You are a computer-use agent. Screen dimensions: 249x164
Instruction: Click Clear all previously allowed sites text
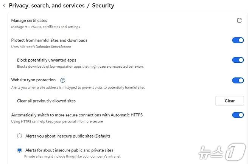click(46, 101)
